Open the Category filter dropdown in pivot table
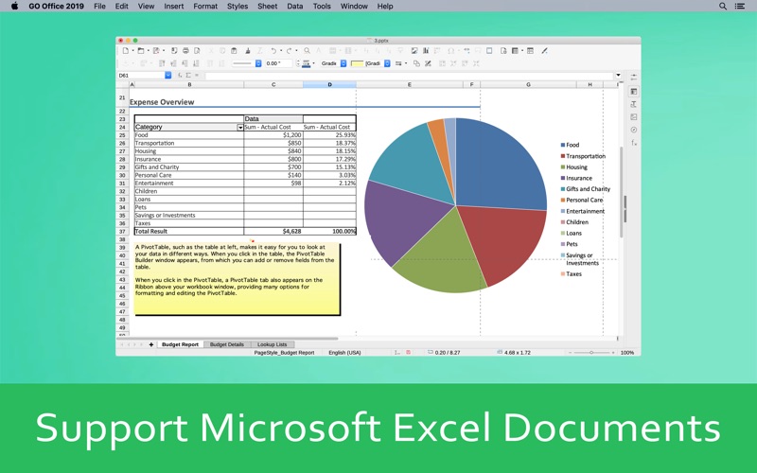This screenshot has height=473, width=757. [240, 128]
